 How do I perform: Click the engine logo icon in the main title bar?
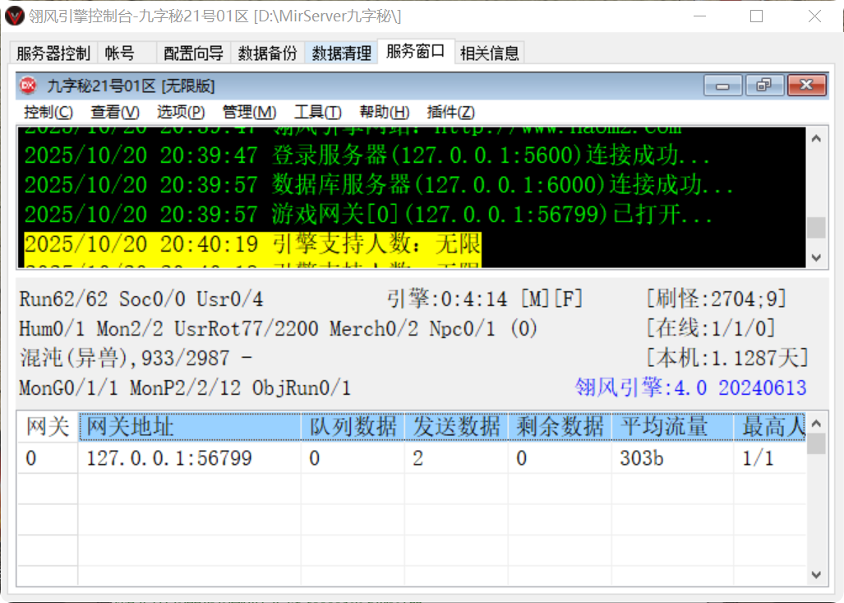click(13, 16)
